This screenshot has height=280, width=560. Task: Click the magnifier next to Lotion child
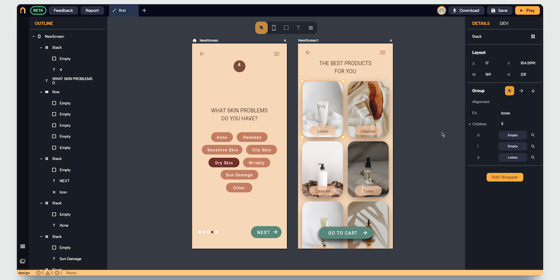point(533,157)
